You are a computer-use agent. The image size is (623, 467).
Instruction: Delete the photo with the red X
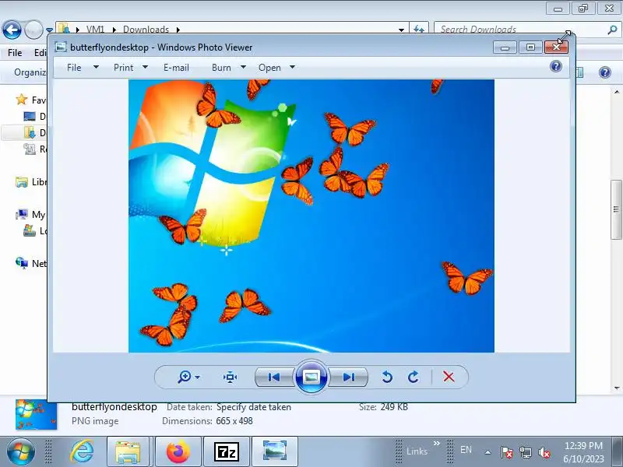[449, 377]
